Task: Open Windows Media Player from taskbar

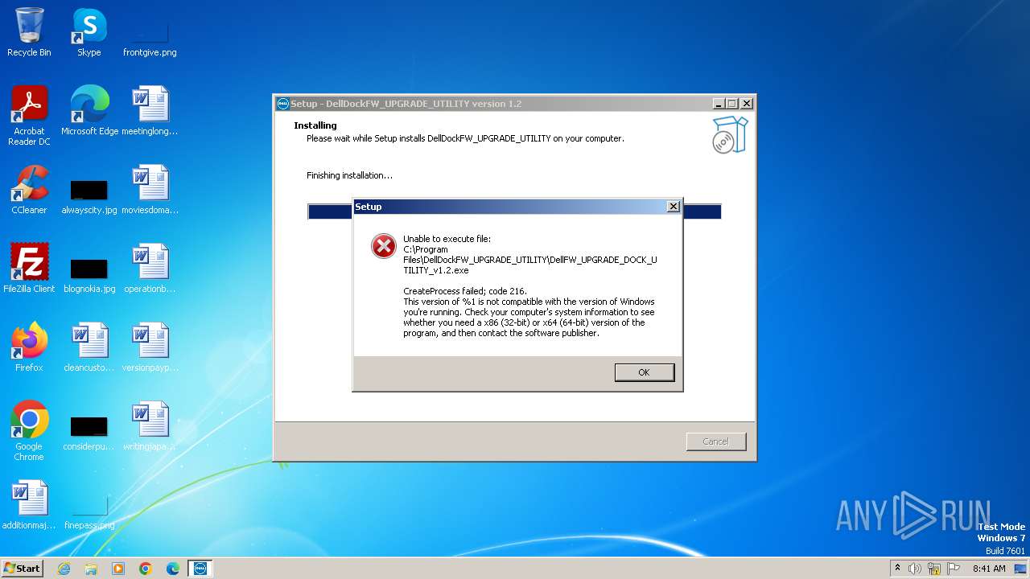Action: [118, 569]
